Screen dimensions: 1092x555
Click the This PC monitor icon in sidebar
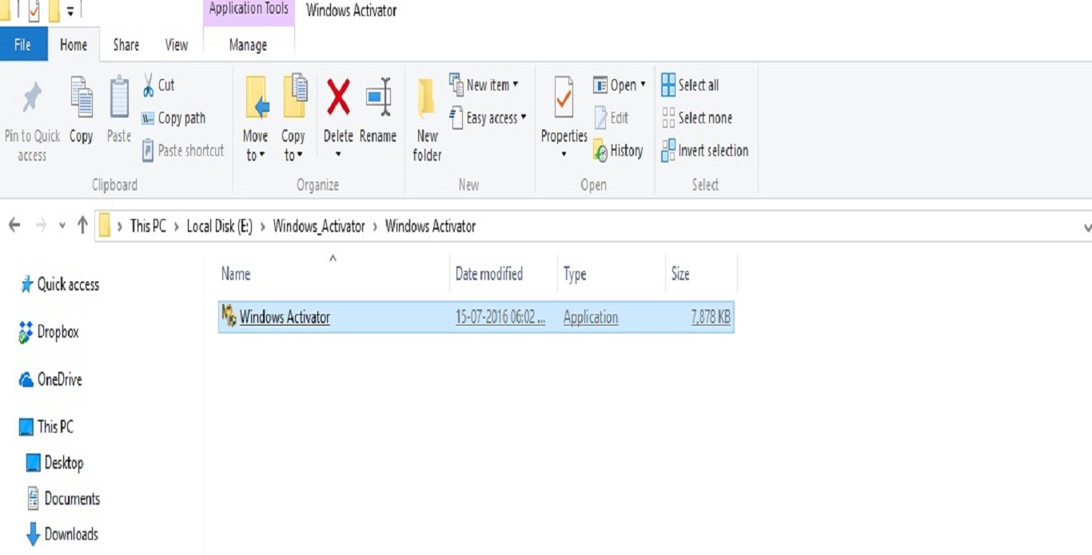tap(26, 427)
